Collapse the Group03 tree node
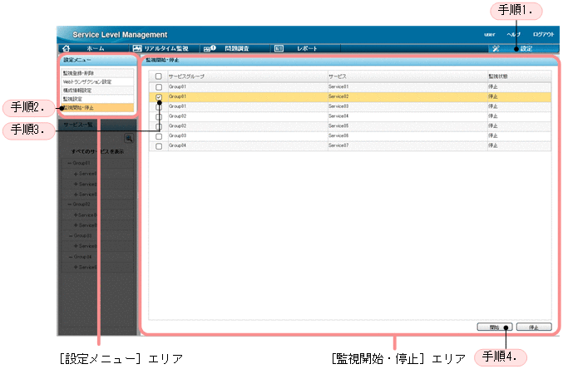 71,235
